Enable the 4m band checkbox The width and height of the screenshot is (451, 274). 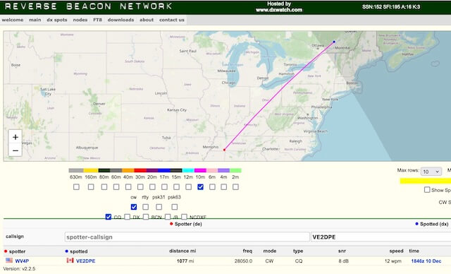pyautogui.click(x=224, y=187)
